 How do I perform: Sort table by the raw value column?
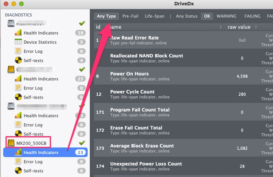pos(239,27)
